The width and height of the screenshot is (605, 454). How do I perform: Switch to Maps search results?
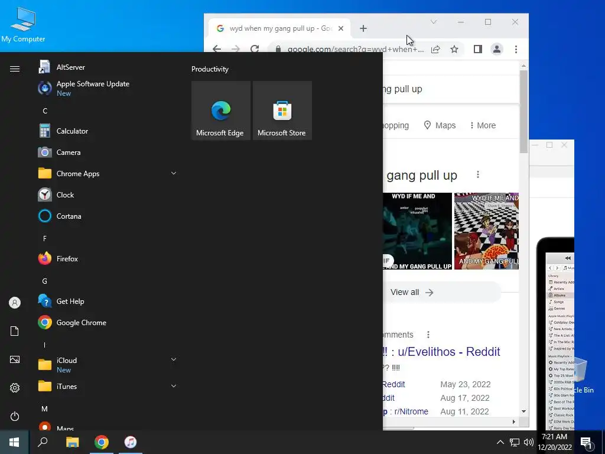(x=440, y=125)
